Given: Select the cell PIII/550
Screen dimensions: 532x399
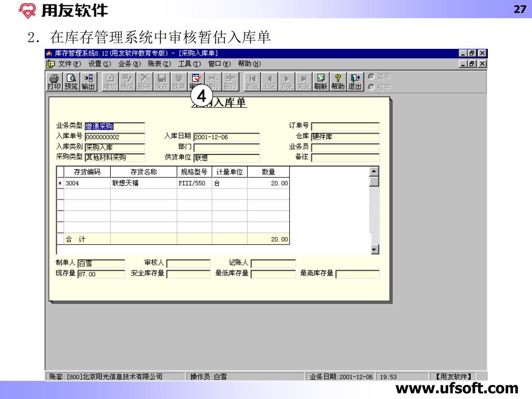Looking at the screenshot, I should 194,183.
